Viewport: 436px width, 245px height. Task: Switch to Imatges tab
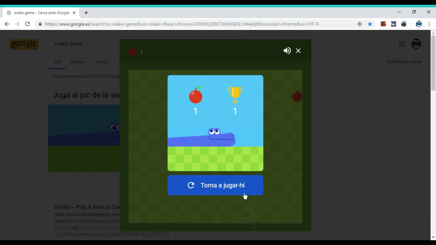pyautogui.click(x=78, y=62)
